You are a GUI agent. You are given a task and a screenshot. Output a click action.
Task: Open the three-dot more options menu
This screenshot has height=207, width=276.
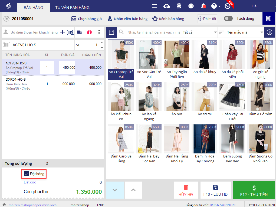[x=99, y=32]
